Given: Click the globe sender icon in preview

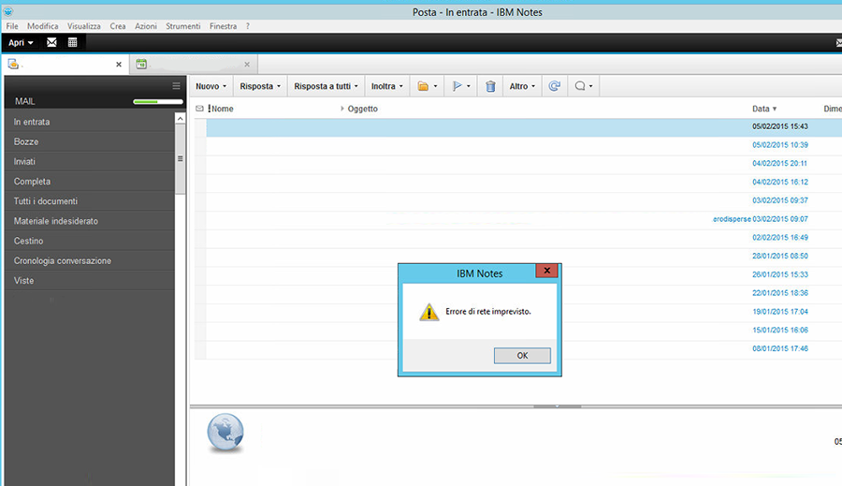Looking at the screenshot, I should [x=225, y=433].
